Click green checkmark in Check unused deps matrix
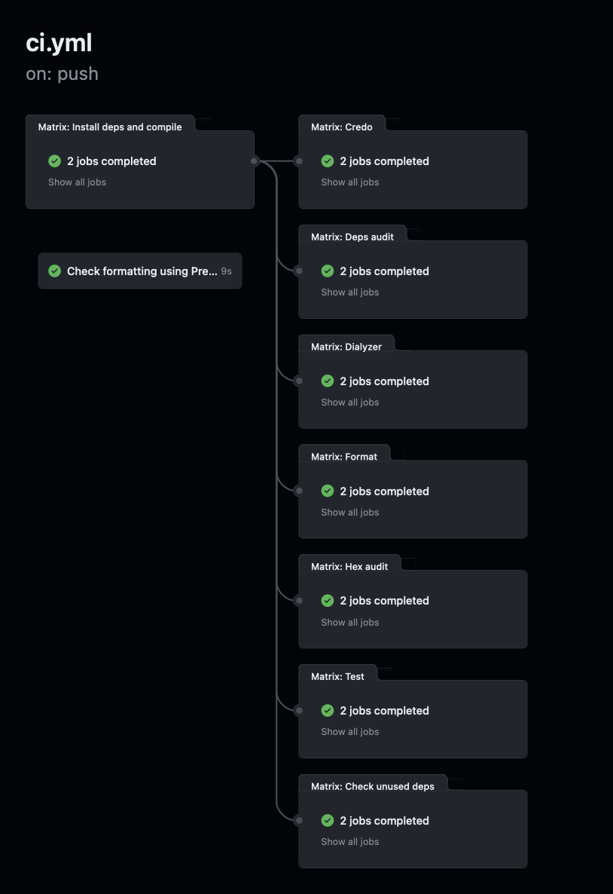The image size is (613, 894). coord(327,821)
